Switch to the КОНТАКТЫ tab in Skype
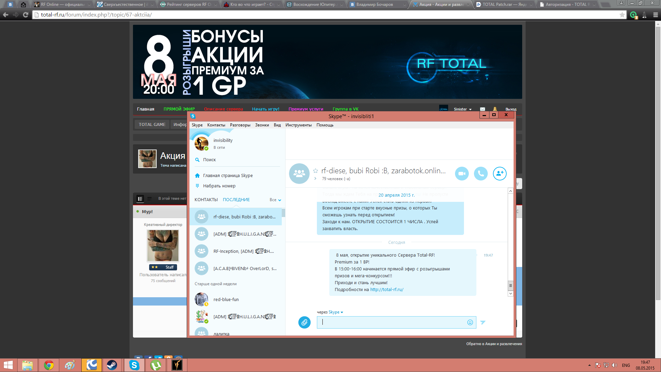The height and width of the screenshot is (372, 661). pyautogui.click(x=206, y=200)
